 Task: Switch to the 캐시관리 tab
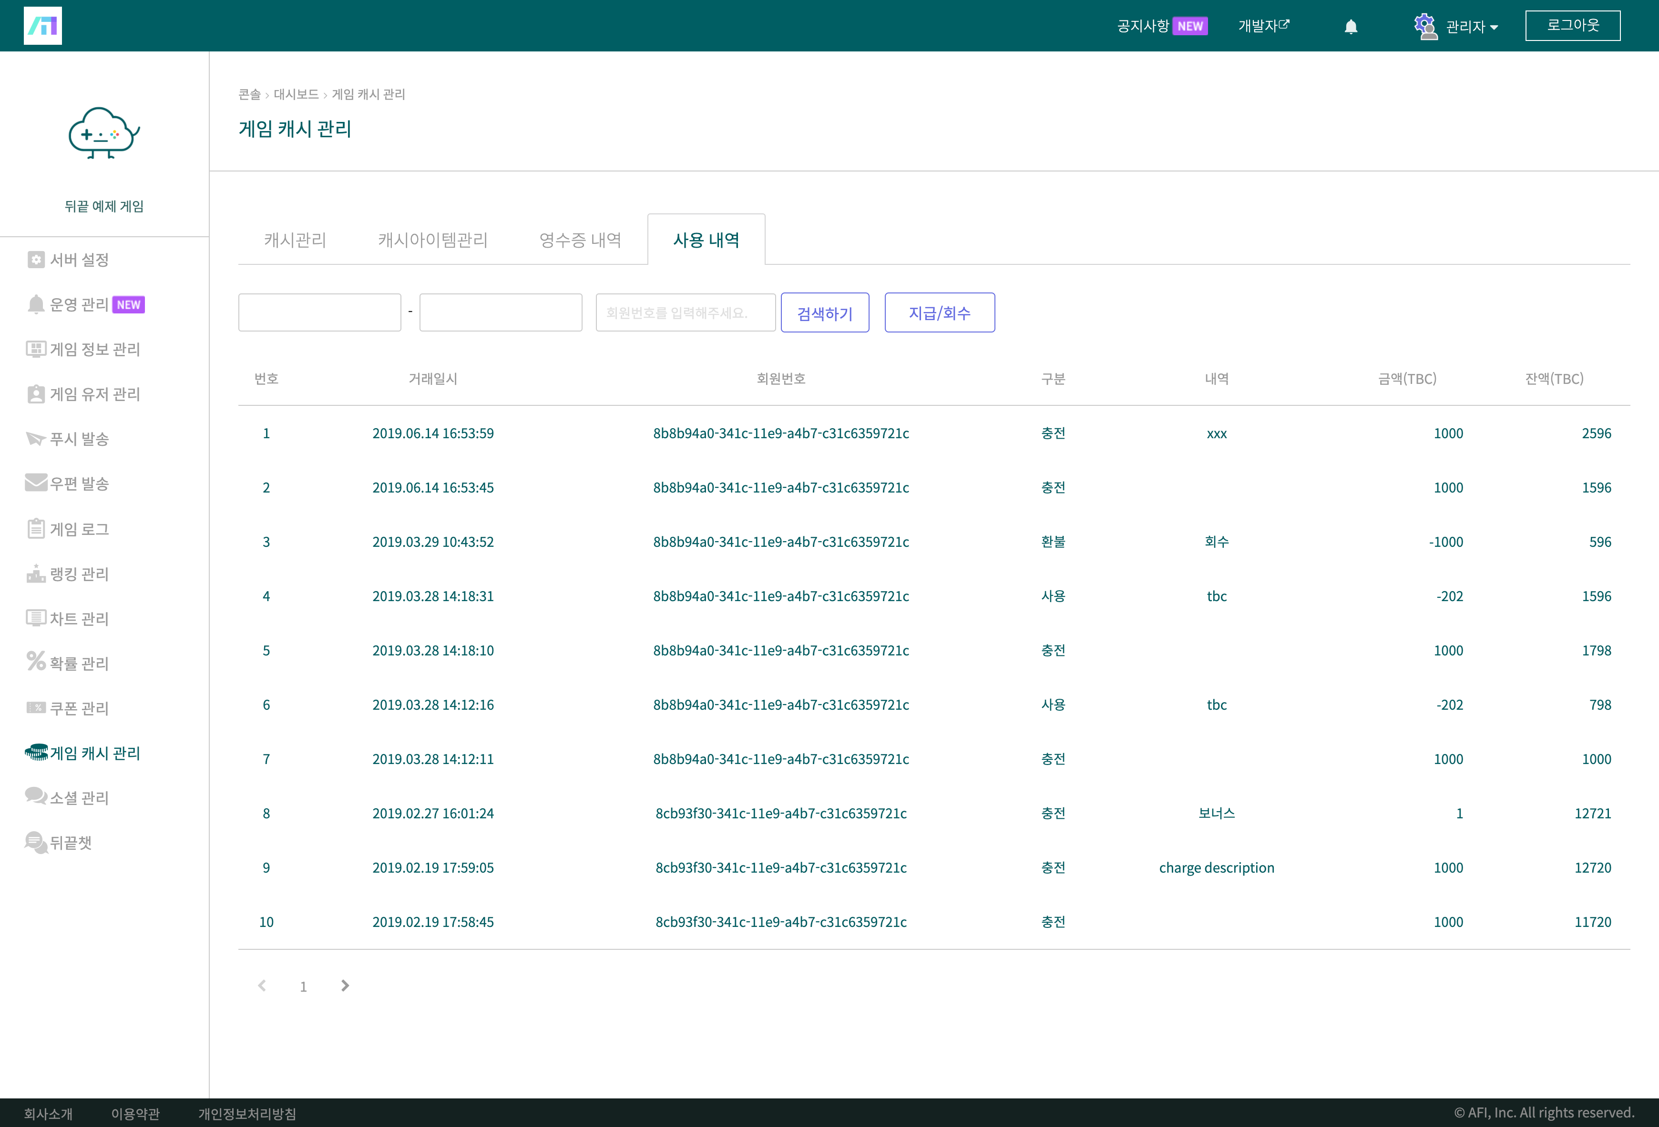[295, 240]
